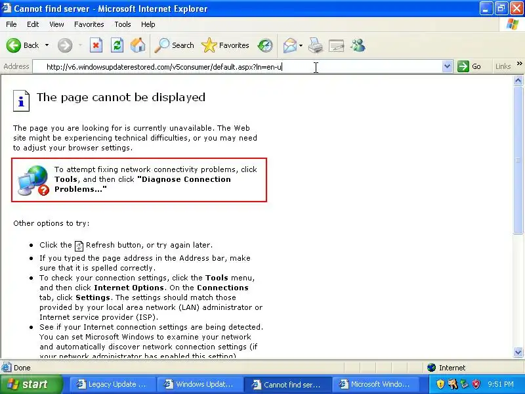Viewport: 525px width, 394px height.
Task: Click the Refresh toolbar icon
Action: (x=117, y=45)
